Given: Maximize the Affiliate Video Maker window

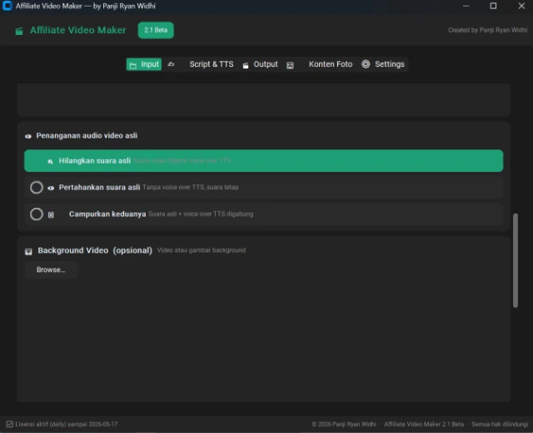Looking at the screenshot, I should (493, 6).
